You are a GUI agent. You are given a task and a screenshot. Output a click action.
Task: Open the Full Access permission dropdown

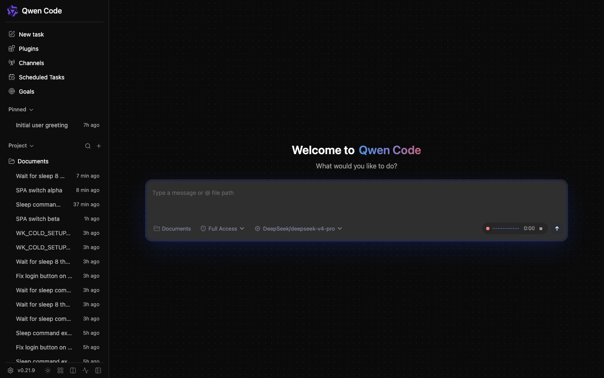[x=222, y=228]
